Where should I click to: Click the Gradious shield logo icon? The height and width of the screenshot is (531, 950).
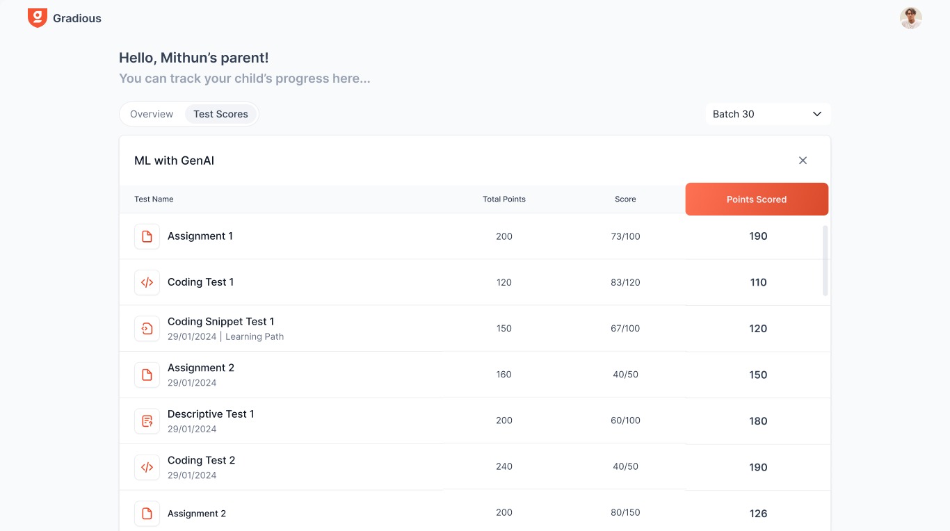pos(38,18)
